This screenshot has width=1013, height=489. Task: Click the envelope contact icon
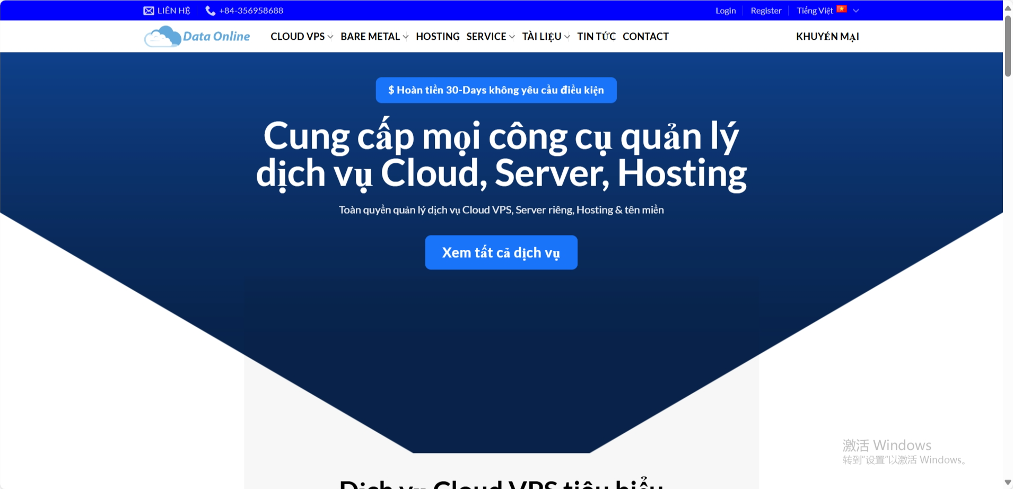click(149, 11)
